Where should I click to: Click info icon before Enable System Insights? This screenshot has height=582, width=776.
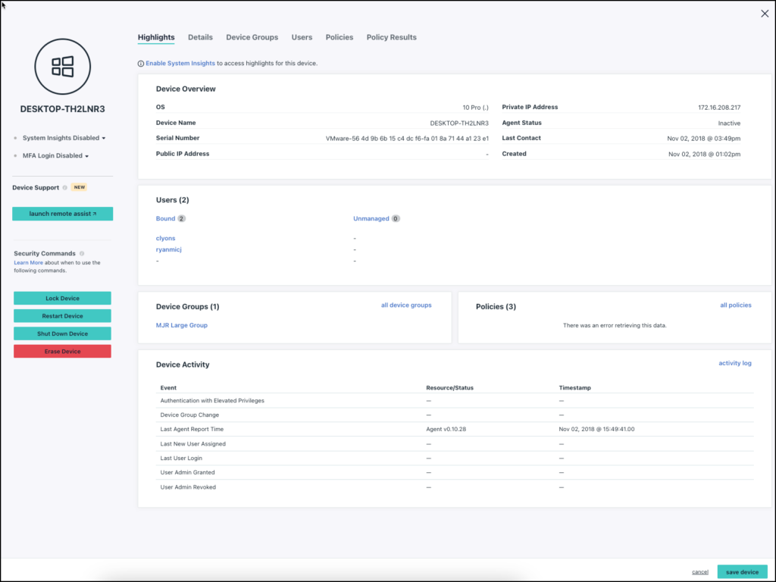[x=140, y=64]
